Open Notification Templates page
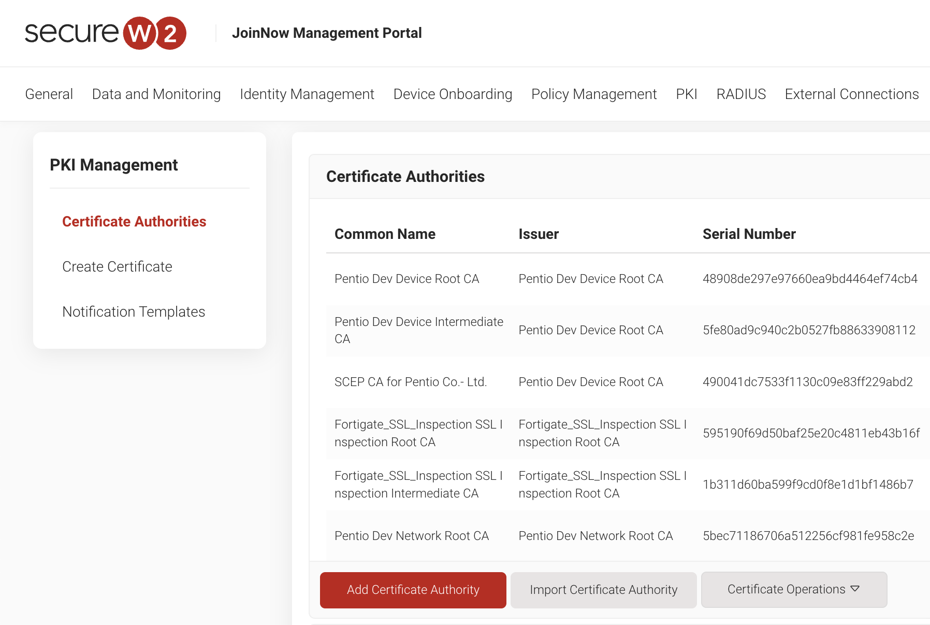 point(134,311)
